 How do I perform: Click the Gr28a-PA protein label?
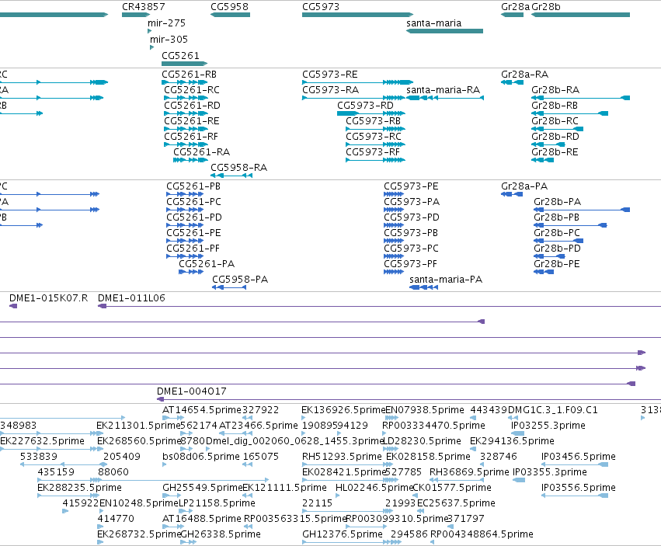click(x=524, y=186)
